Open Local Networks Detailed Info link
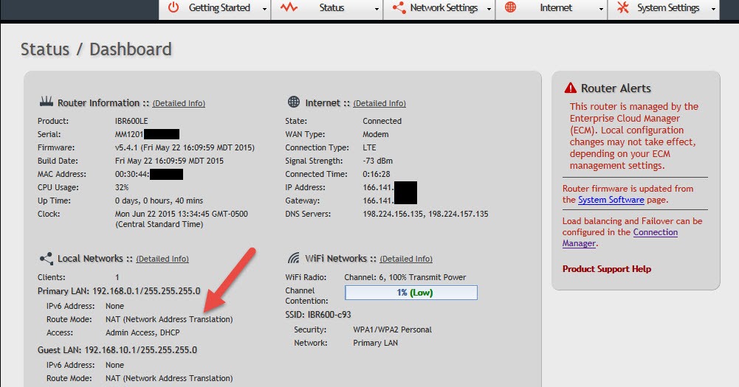 pos(162,259)
